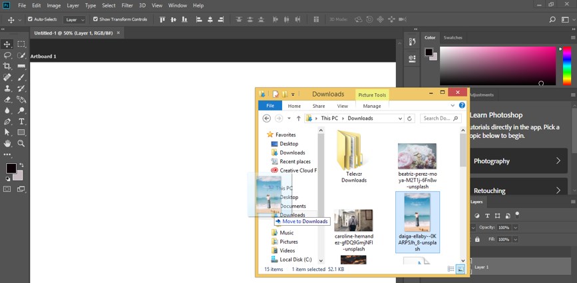Select the Horizontal Type tool
The image size is (577, 283).
(21, 122)
